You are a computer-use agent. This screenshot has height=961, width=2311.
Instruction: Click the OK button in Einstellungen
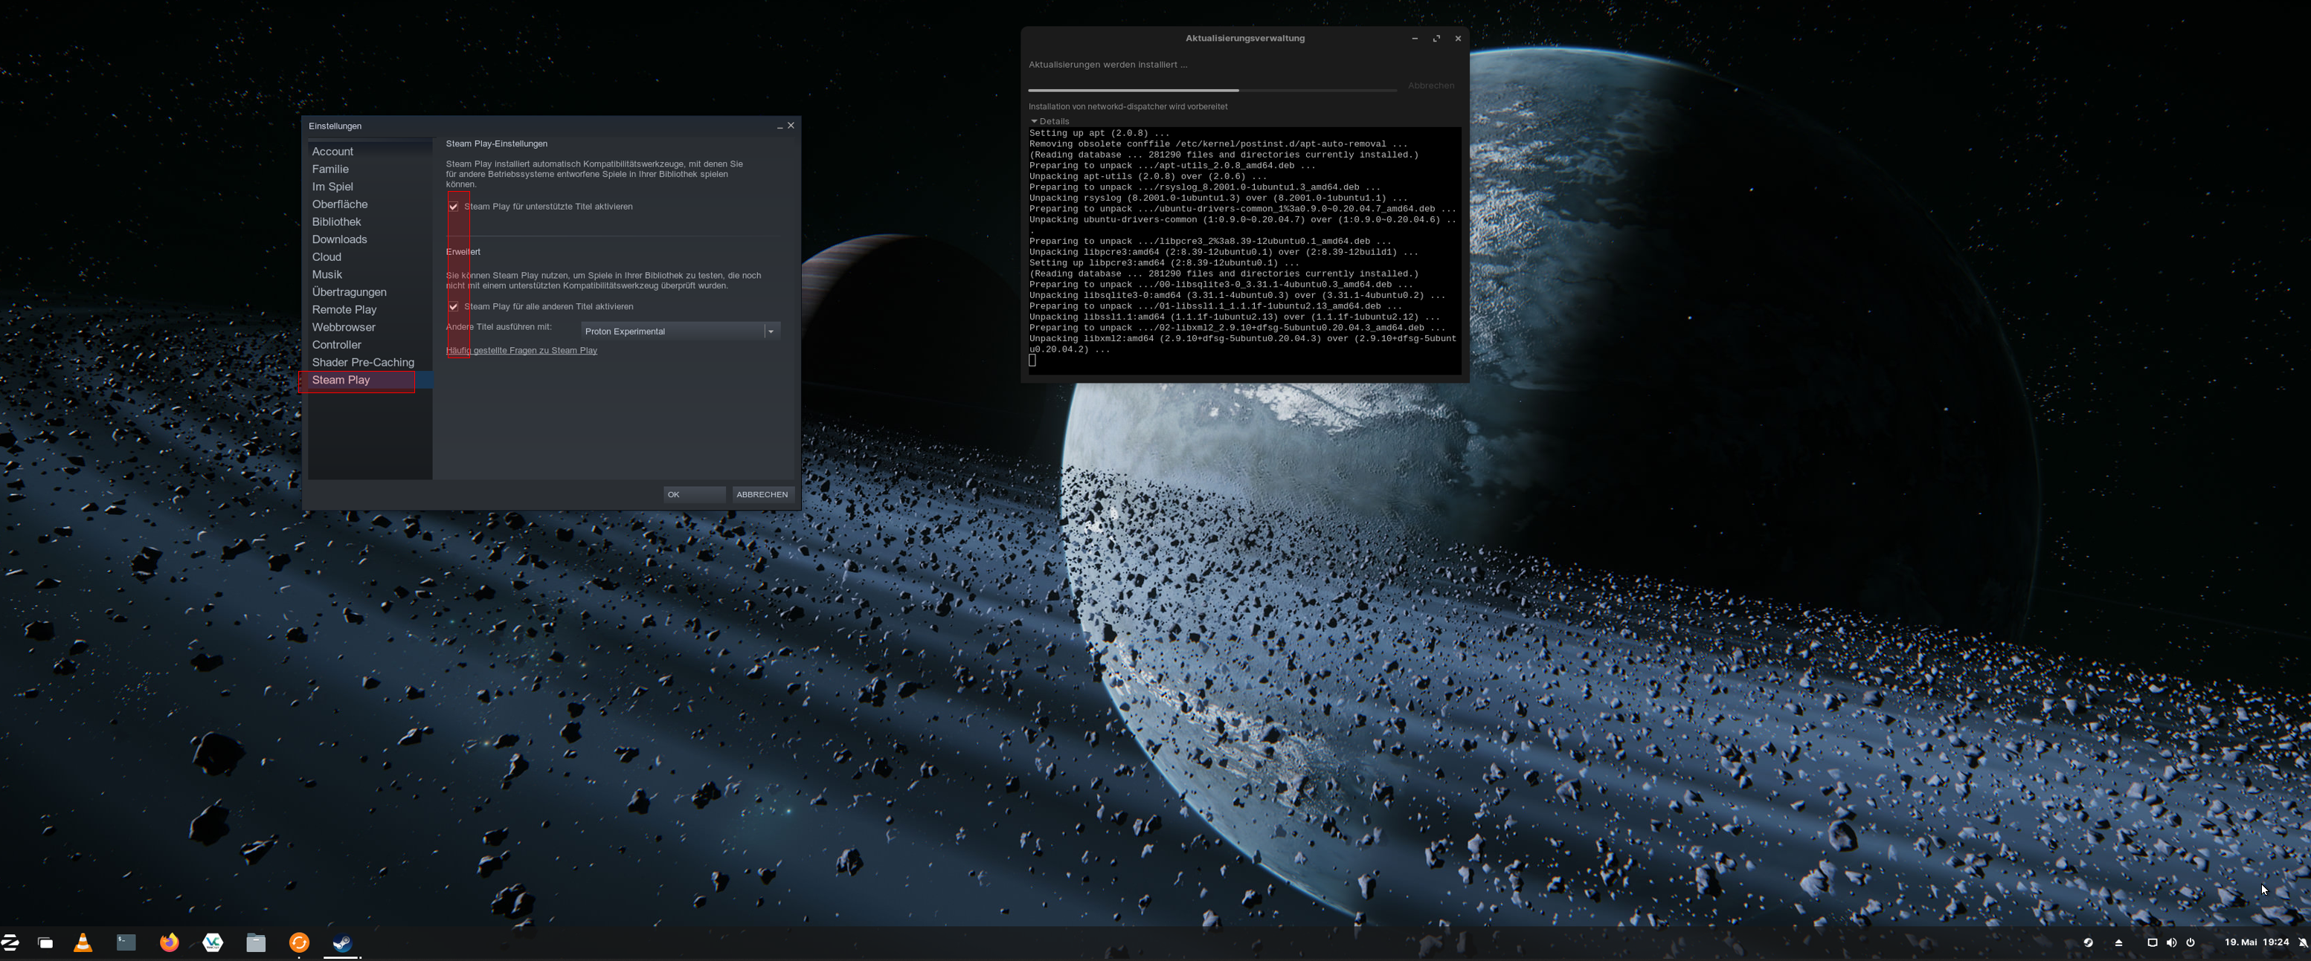pos(693,495)
